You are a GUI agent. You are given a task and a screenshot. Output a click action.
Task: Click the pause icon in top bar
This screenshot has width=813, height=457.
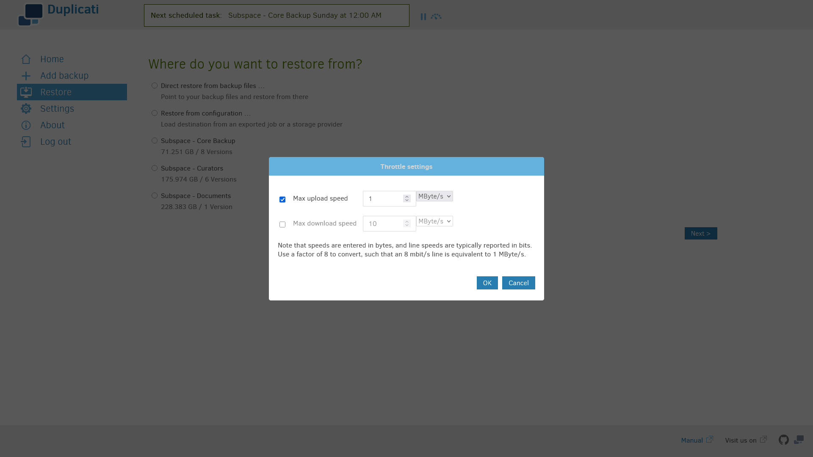(x=423, y=17)
